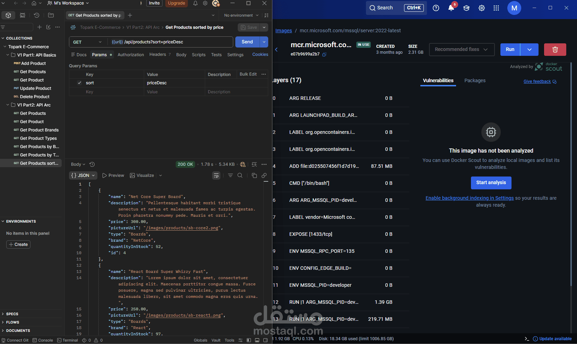The width and height of the screenshot is (577, 344).
Task: Open the Images breadcrumb link
Action: point(283,31)
